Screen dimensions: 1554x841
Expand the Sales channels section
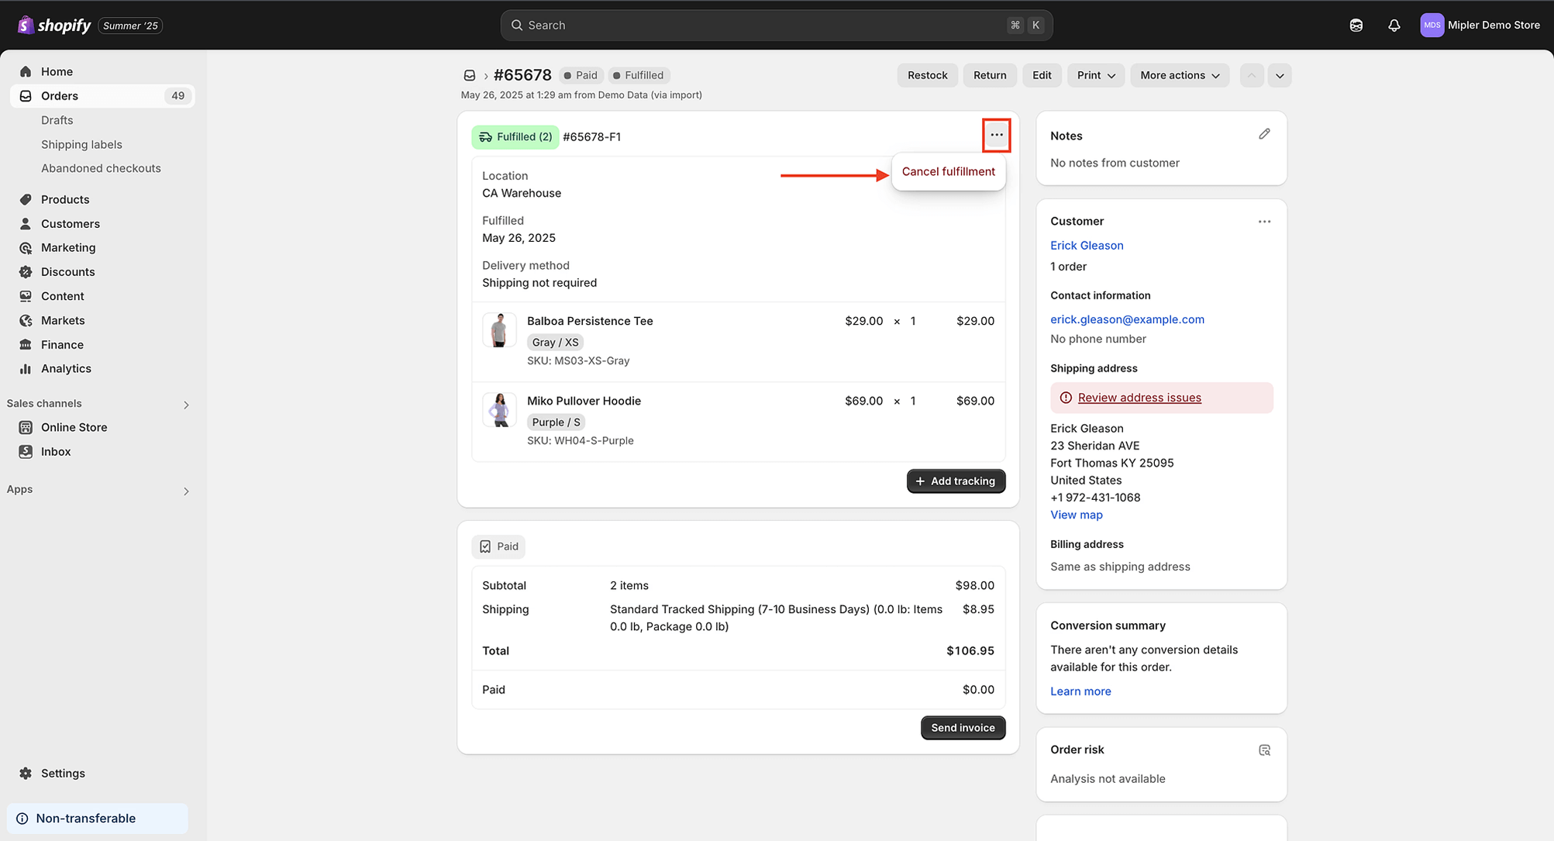(x=185, y=405)
